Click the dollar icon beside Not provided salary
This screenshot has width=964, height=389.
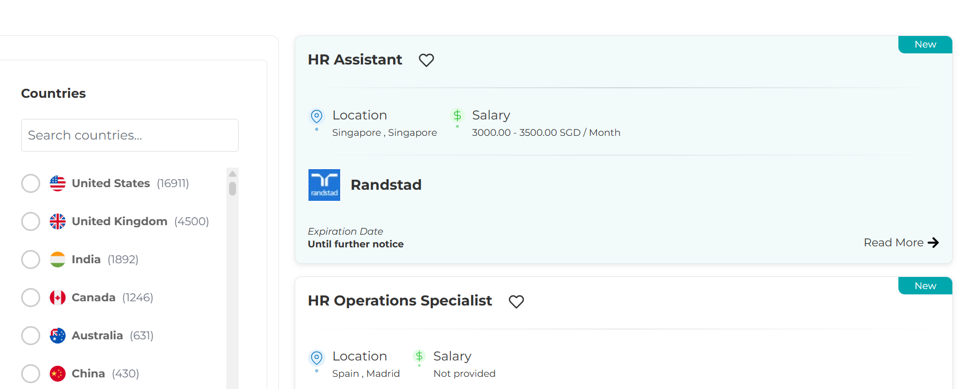point(419,356)
